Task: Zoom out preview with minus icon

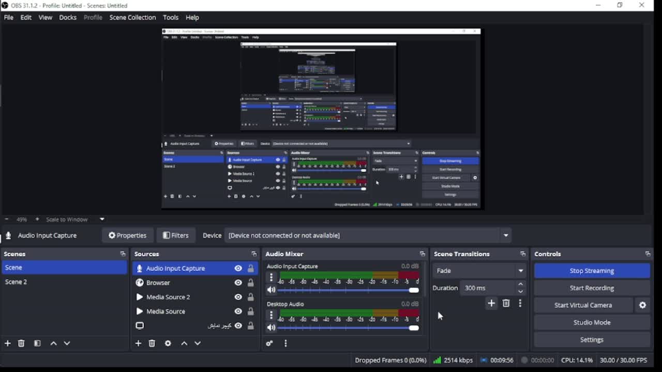Action: pyautogui.click(x=6, y=219)
